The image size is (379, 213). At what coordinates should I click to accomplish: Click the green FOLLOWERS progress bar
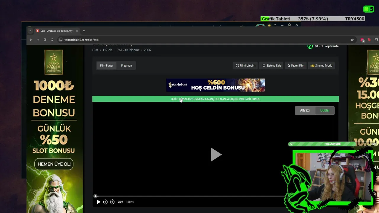coord(332,144)
